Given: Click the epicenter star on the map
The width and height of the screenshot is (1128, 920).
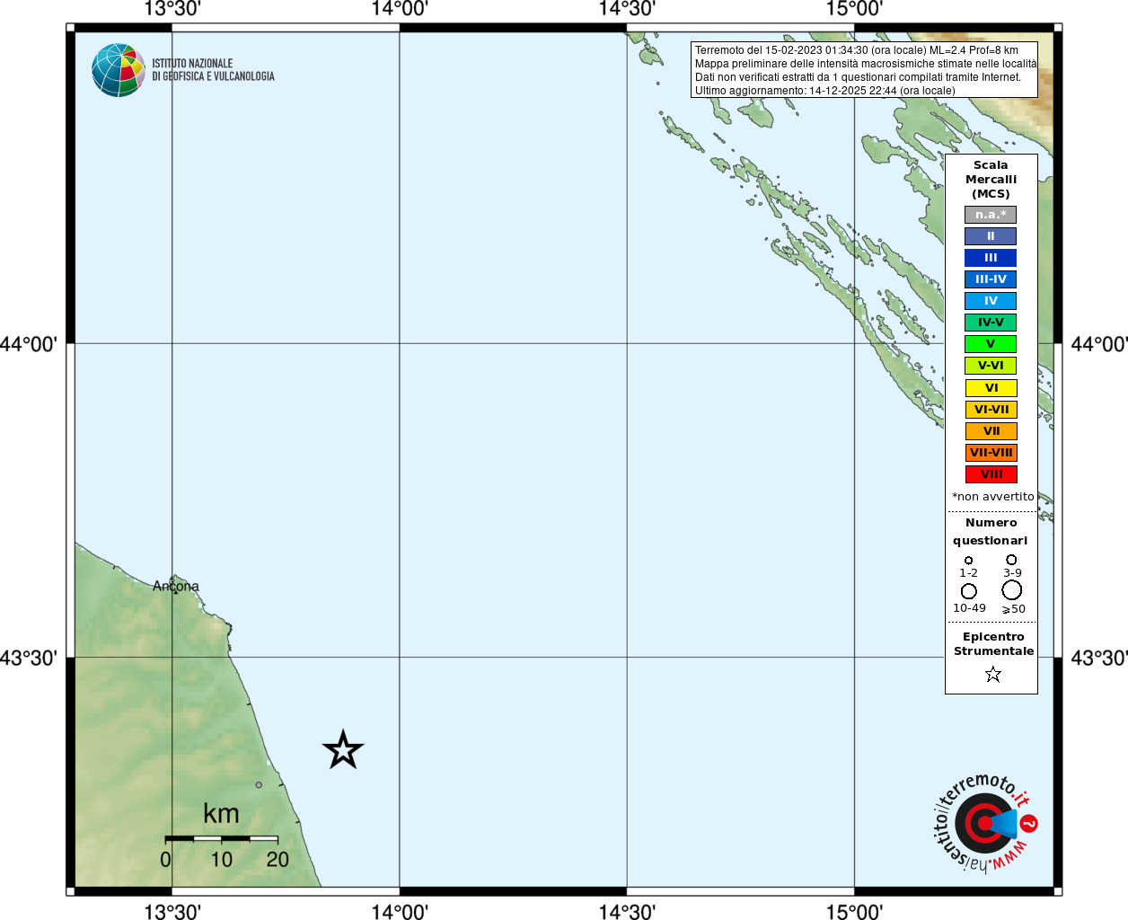Looking at the screenshot, I should 343,750.
